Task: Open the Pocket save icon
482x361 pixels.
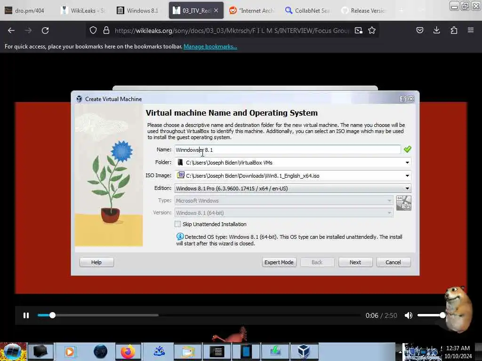Action: (420, 30)
